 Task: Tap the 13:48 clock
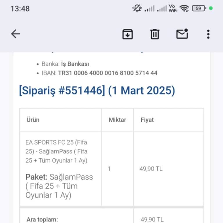click(20, 9)
